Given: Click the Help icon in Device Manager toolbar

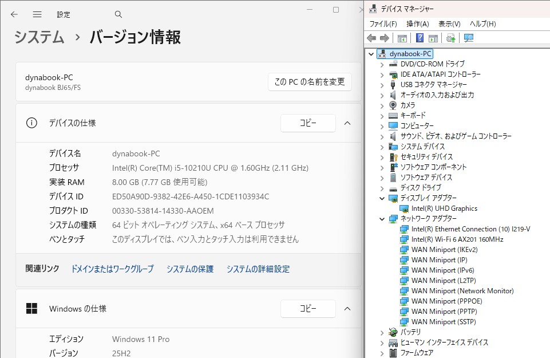Looking at the screenshot, I should (x=420, y=38).
